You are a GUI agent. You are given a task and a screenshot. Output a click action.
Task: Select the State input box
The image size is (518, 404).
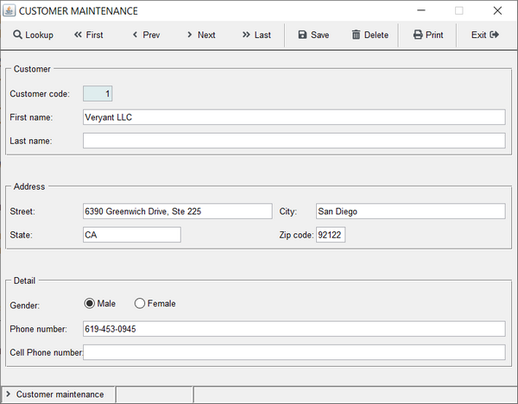pyautogui.click(x=131, y=235)
